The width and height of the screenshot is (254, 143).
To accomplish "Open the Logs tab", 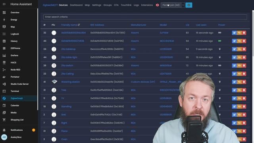I will point(136,5).
